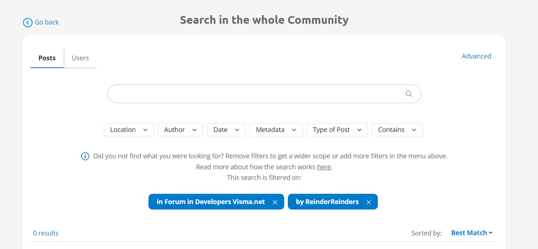Follow the 'here' search help link

[x=324, y=167]
